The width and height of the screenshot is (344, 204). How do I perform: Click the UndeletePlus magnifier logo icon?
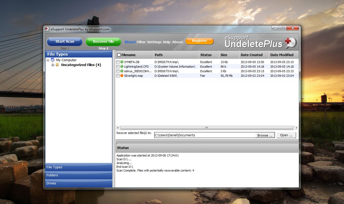[x=290, y=43]
